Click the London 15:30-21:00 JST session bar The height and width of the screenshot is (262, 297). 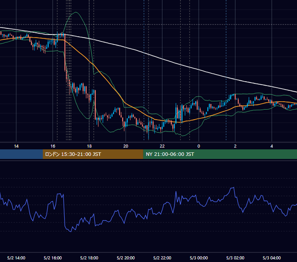coord(93,154)
